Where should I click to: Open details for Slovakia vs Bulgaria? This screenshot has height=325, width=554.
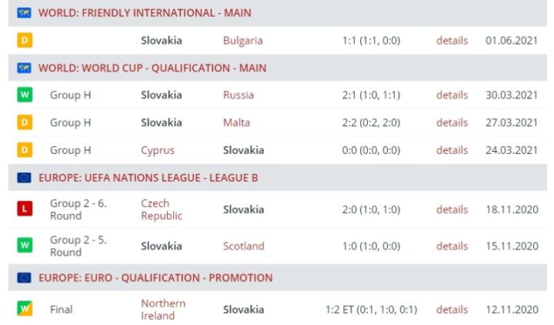(x=452, y=40)
